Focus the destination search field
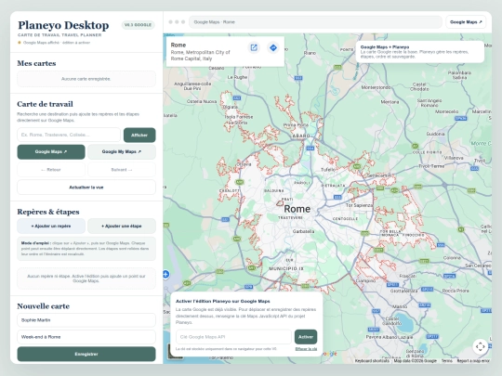 pyautogui.click(x=69, y=135)
